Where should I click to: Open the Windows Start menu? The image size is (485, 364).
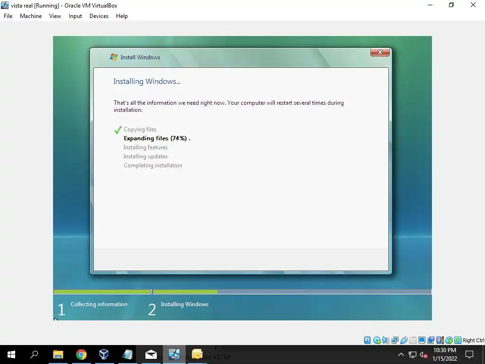tap(11, 355)
